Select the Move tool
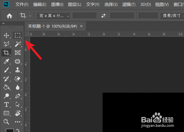The image size is (184, 132). point(6,35)
